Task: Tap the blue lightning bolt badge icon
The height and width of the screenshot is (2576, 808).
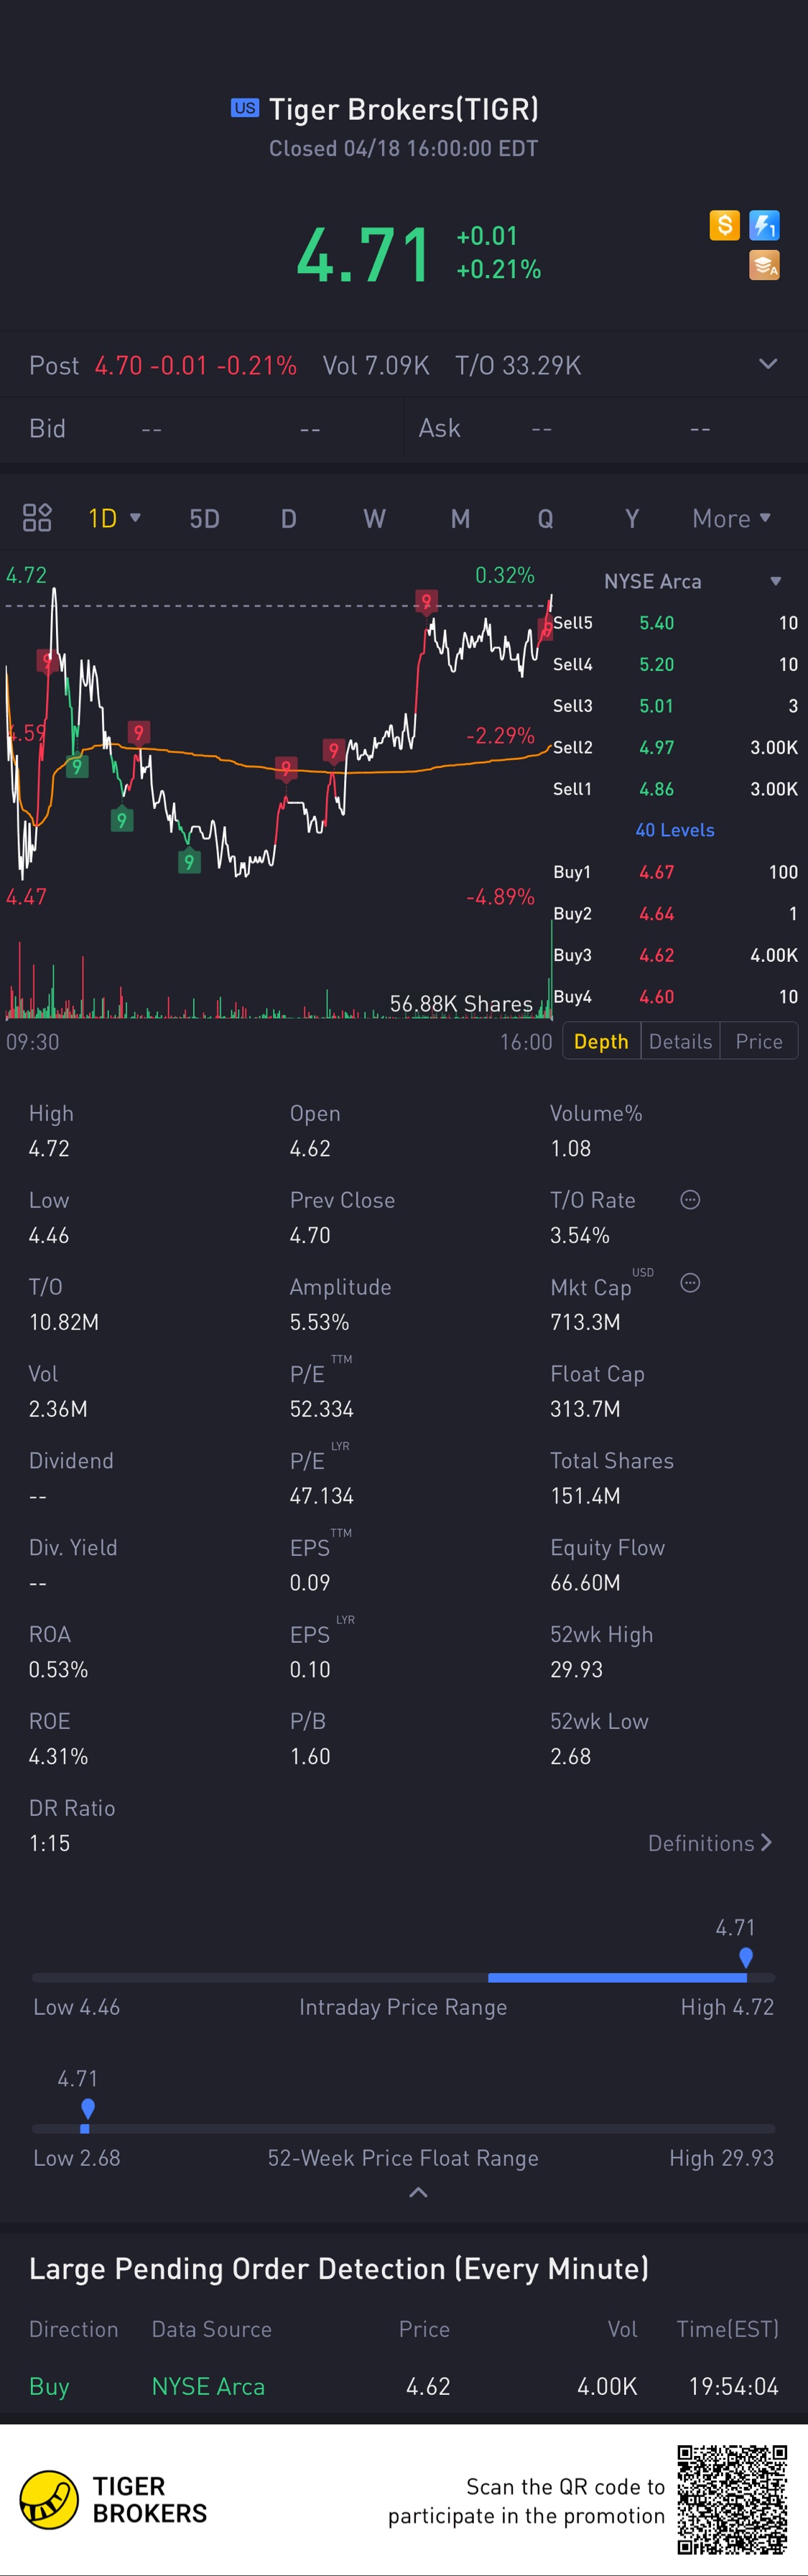Action: click(x=764, y=225)
